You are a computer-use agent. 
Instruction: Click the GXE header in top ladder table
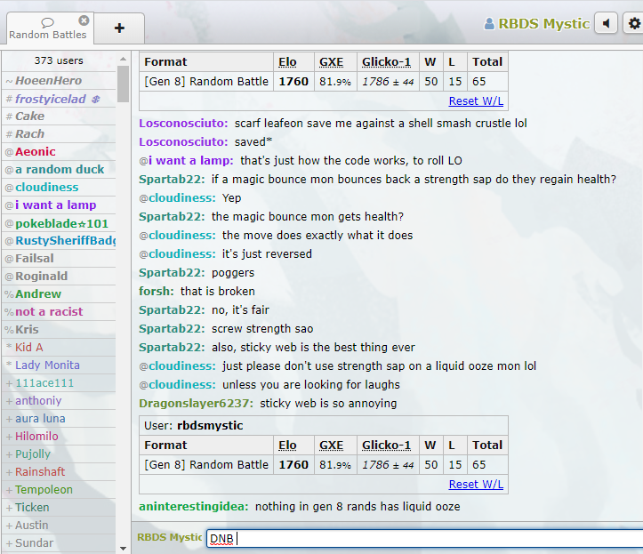click(x=332, y=62)
